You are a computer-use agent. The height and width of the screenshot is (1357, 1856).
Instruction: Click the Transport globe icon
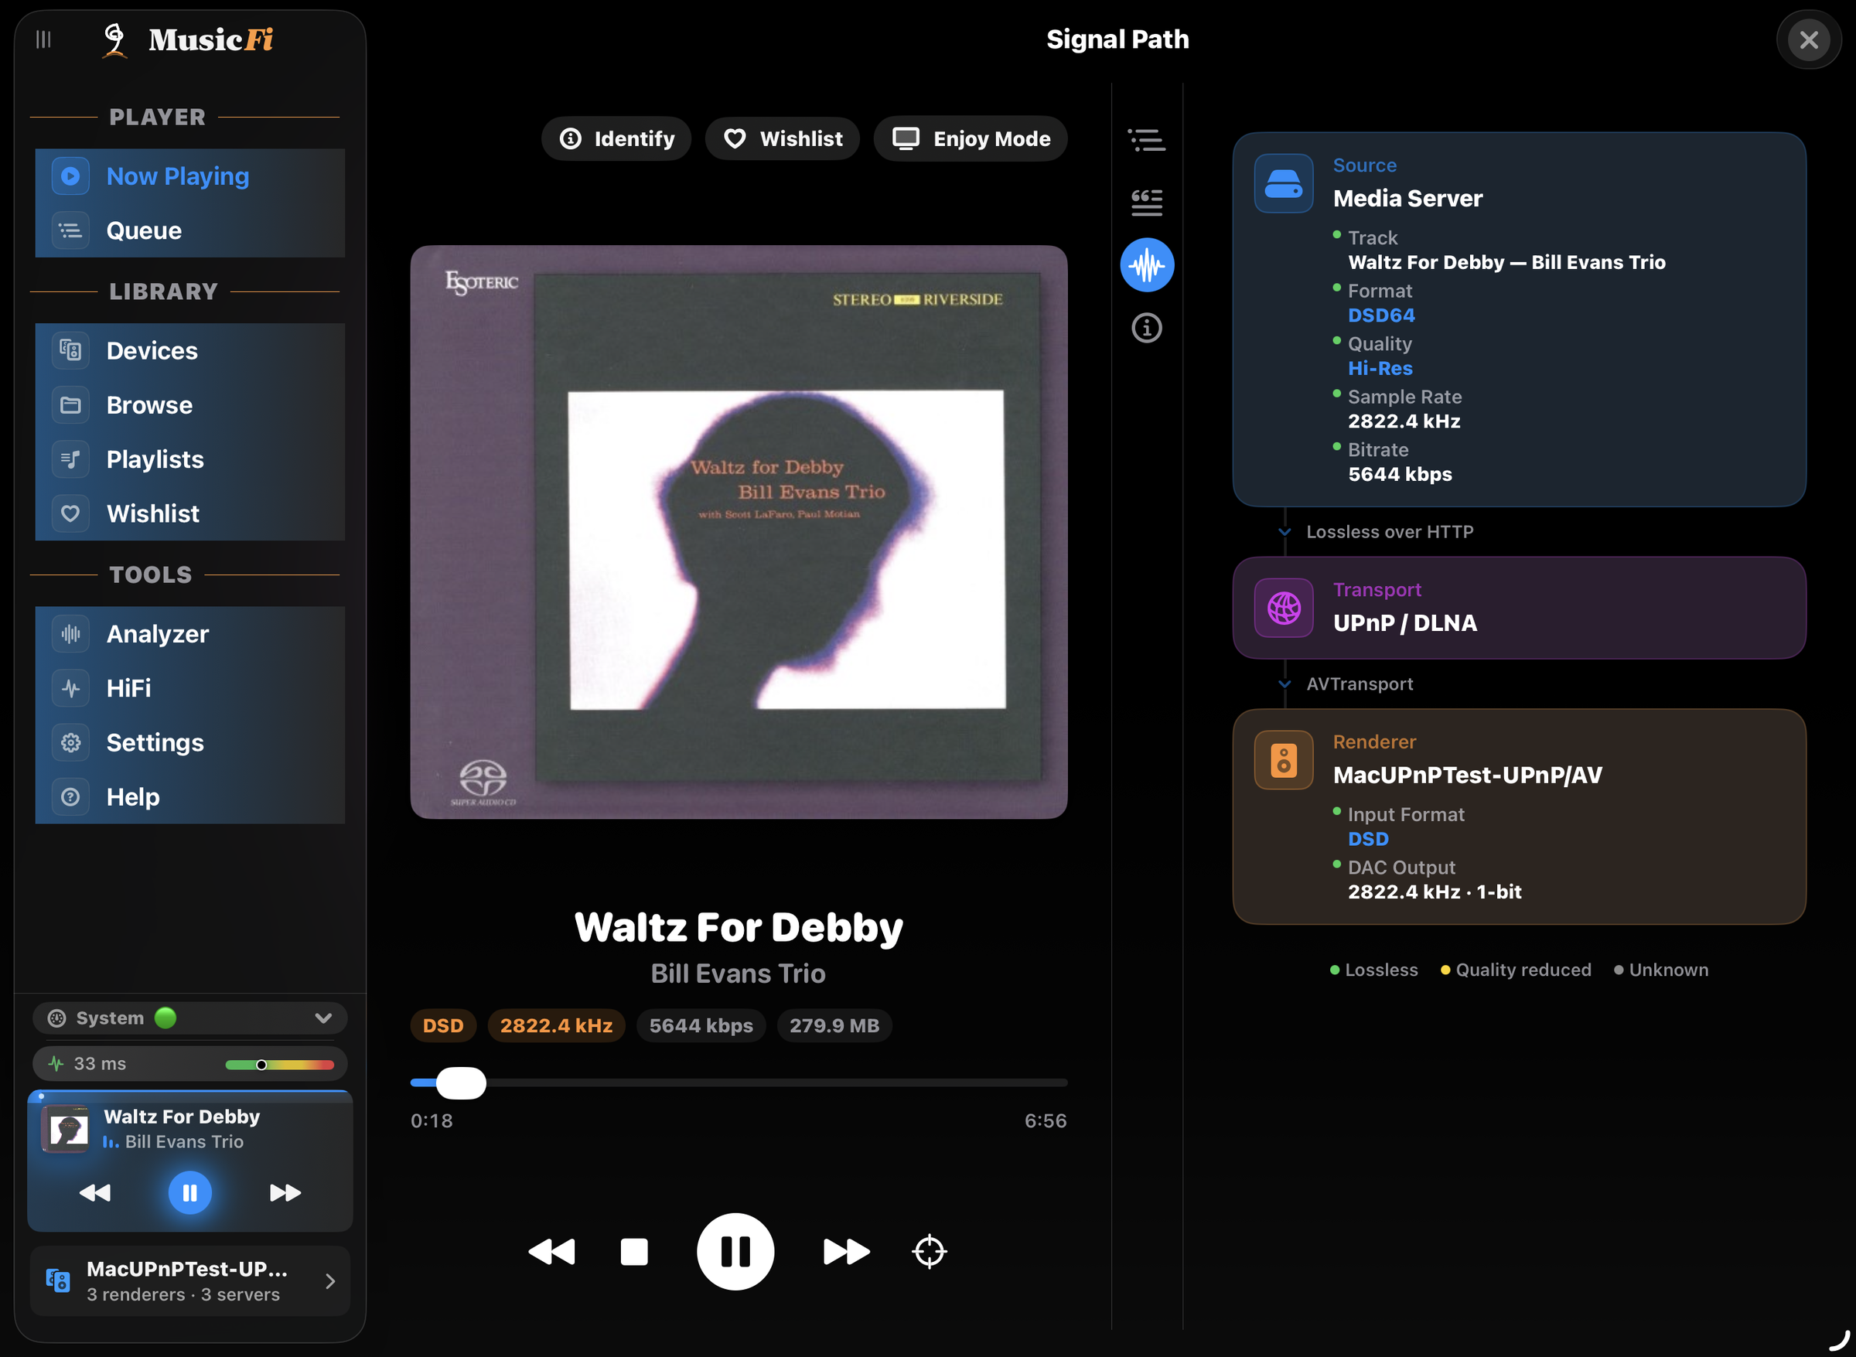tap(1283, 608)
